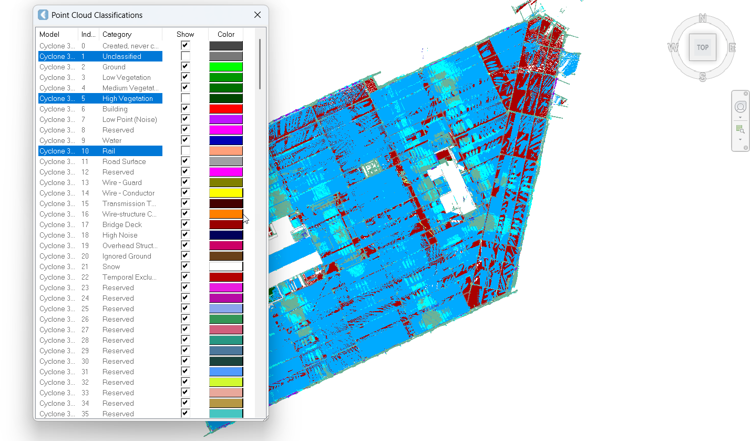
Task: Sort list by the Category column header
Action: 117,34
